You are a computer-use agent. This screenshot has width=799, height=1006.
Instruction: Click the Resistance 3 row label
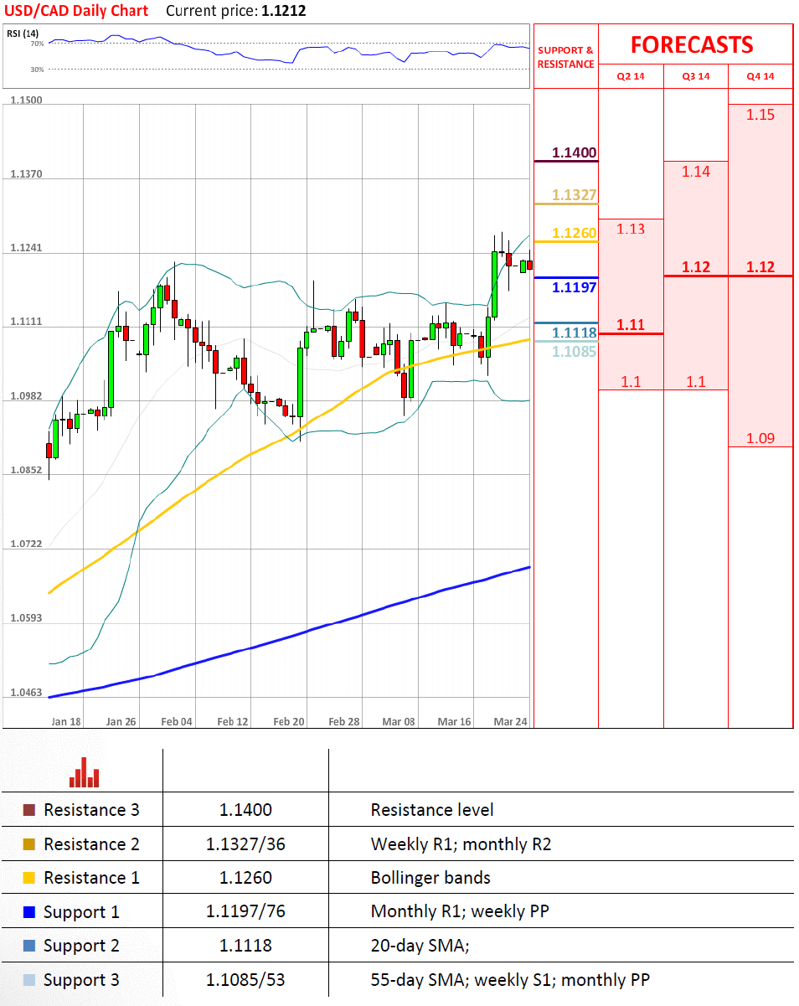(x=91, y=810)
